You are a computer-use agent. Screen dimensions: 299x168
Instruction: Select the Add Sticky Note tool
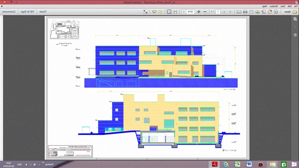coord(160,12)
